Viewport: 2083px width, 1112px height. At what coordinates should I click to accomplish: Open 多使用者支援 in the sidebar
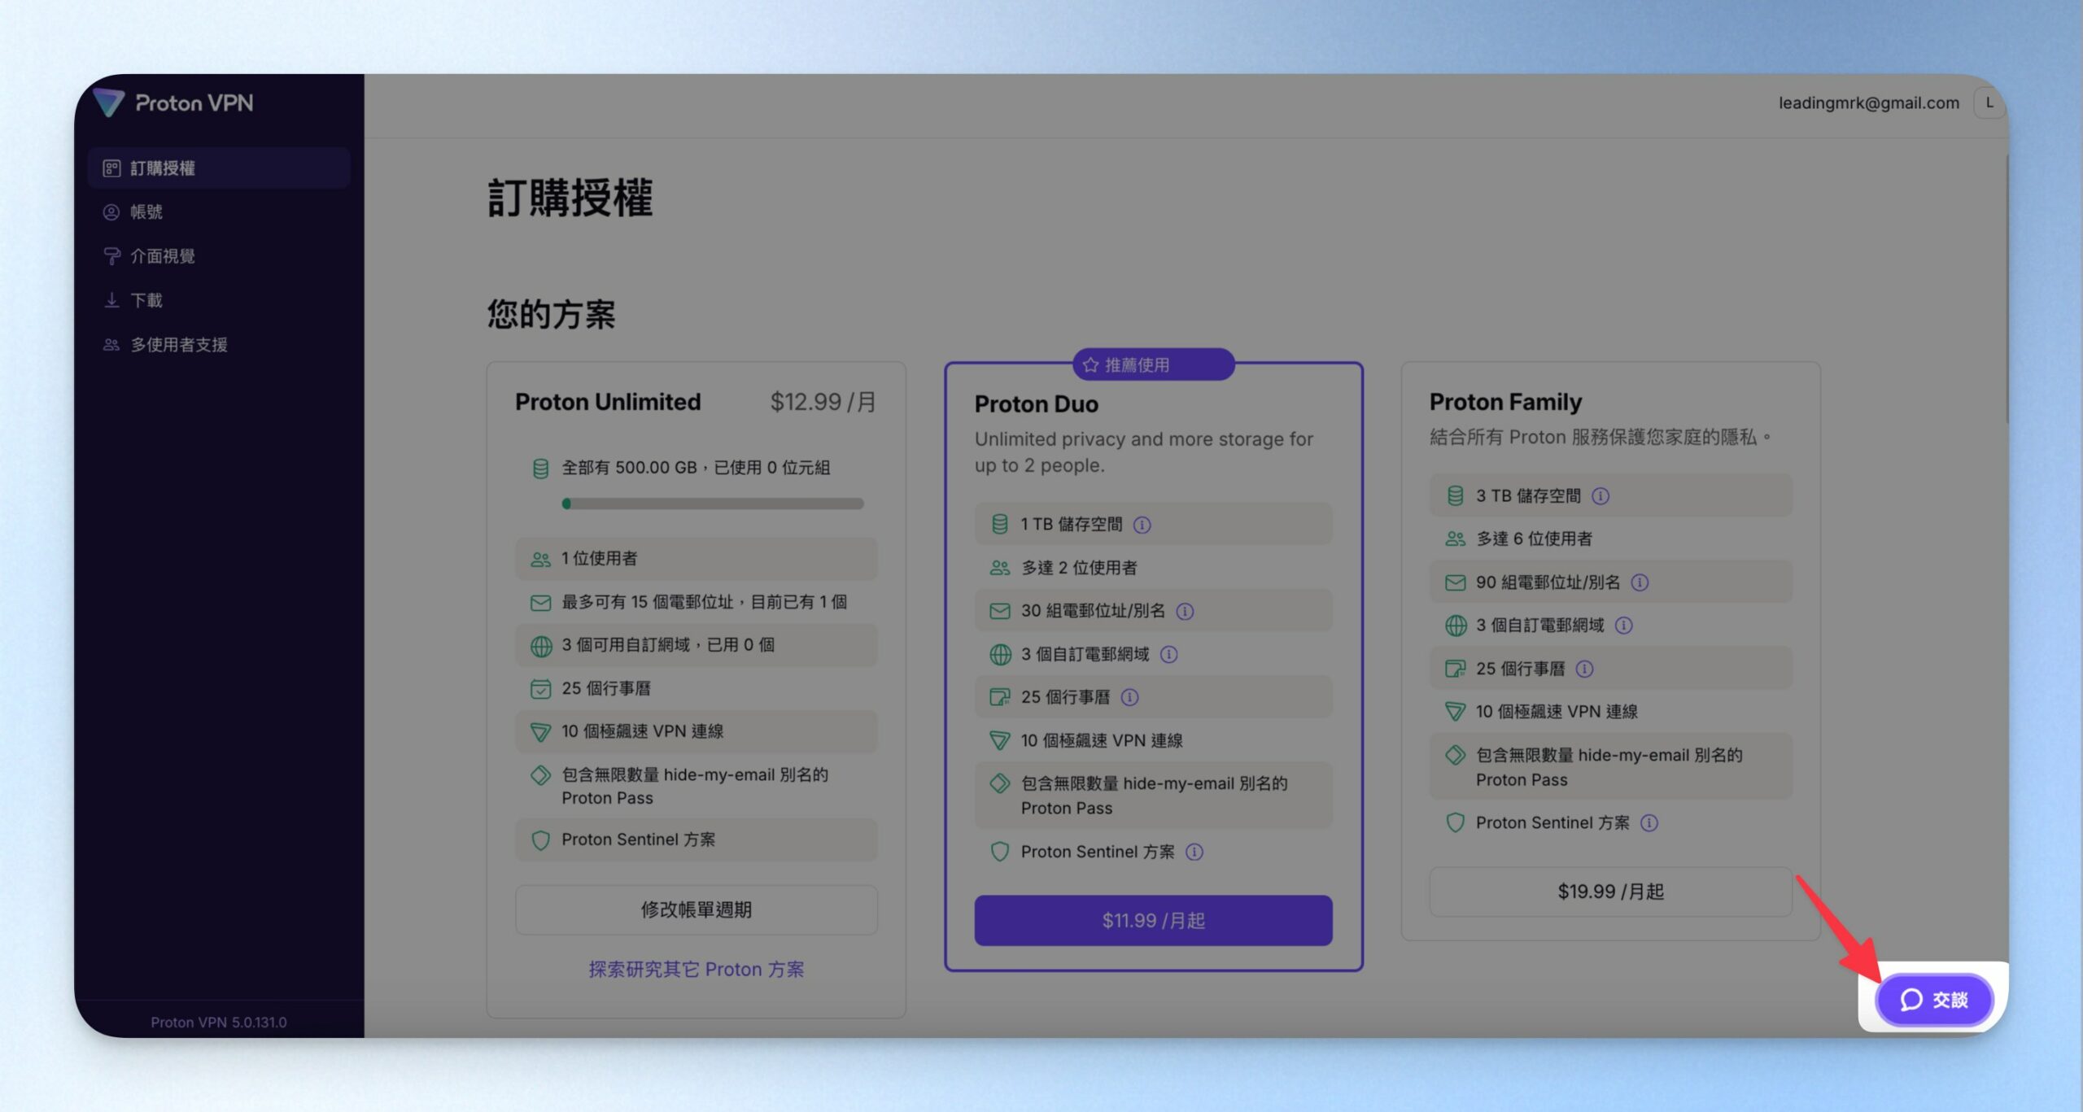tap(218, 345)
